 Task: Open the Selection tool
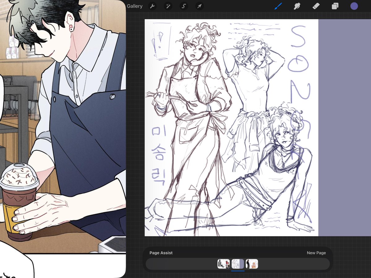click(184, 6)
